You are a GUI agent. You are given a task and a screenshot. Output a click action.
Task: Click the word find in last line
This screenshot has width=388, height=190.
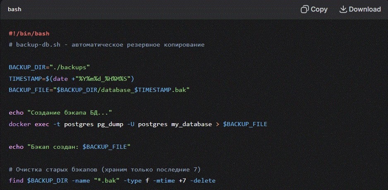pos(16,181)
